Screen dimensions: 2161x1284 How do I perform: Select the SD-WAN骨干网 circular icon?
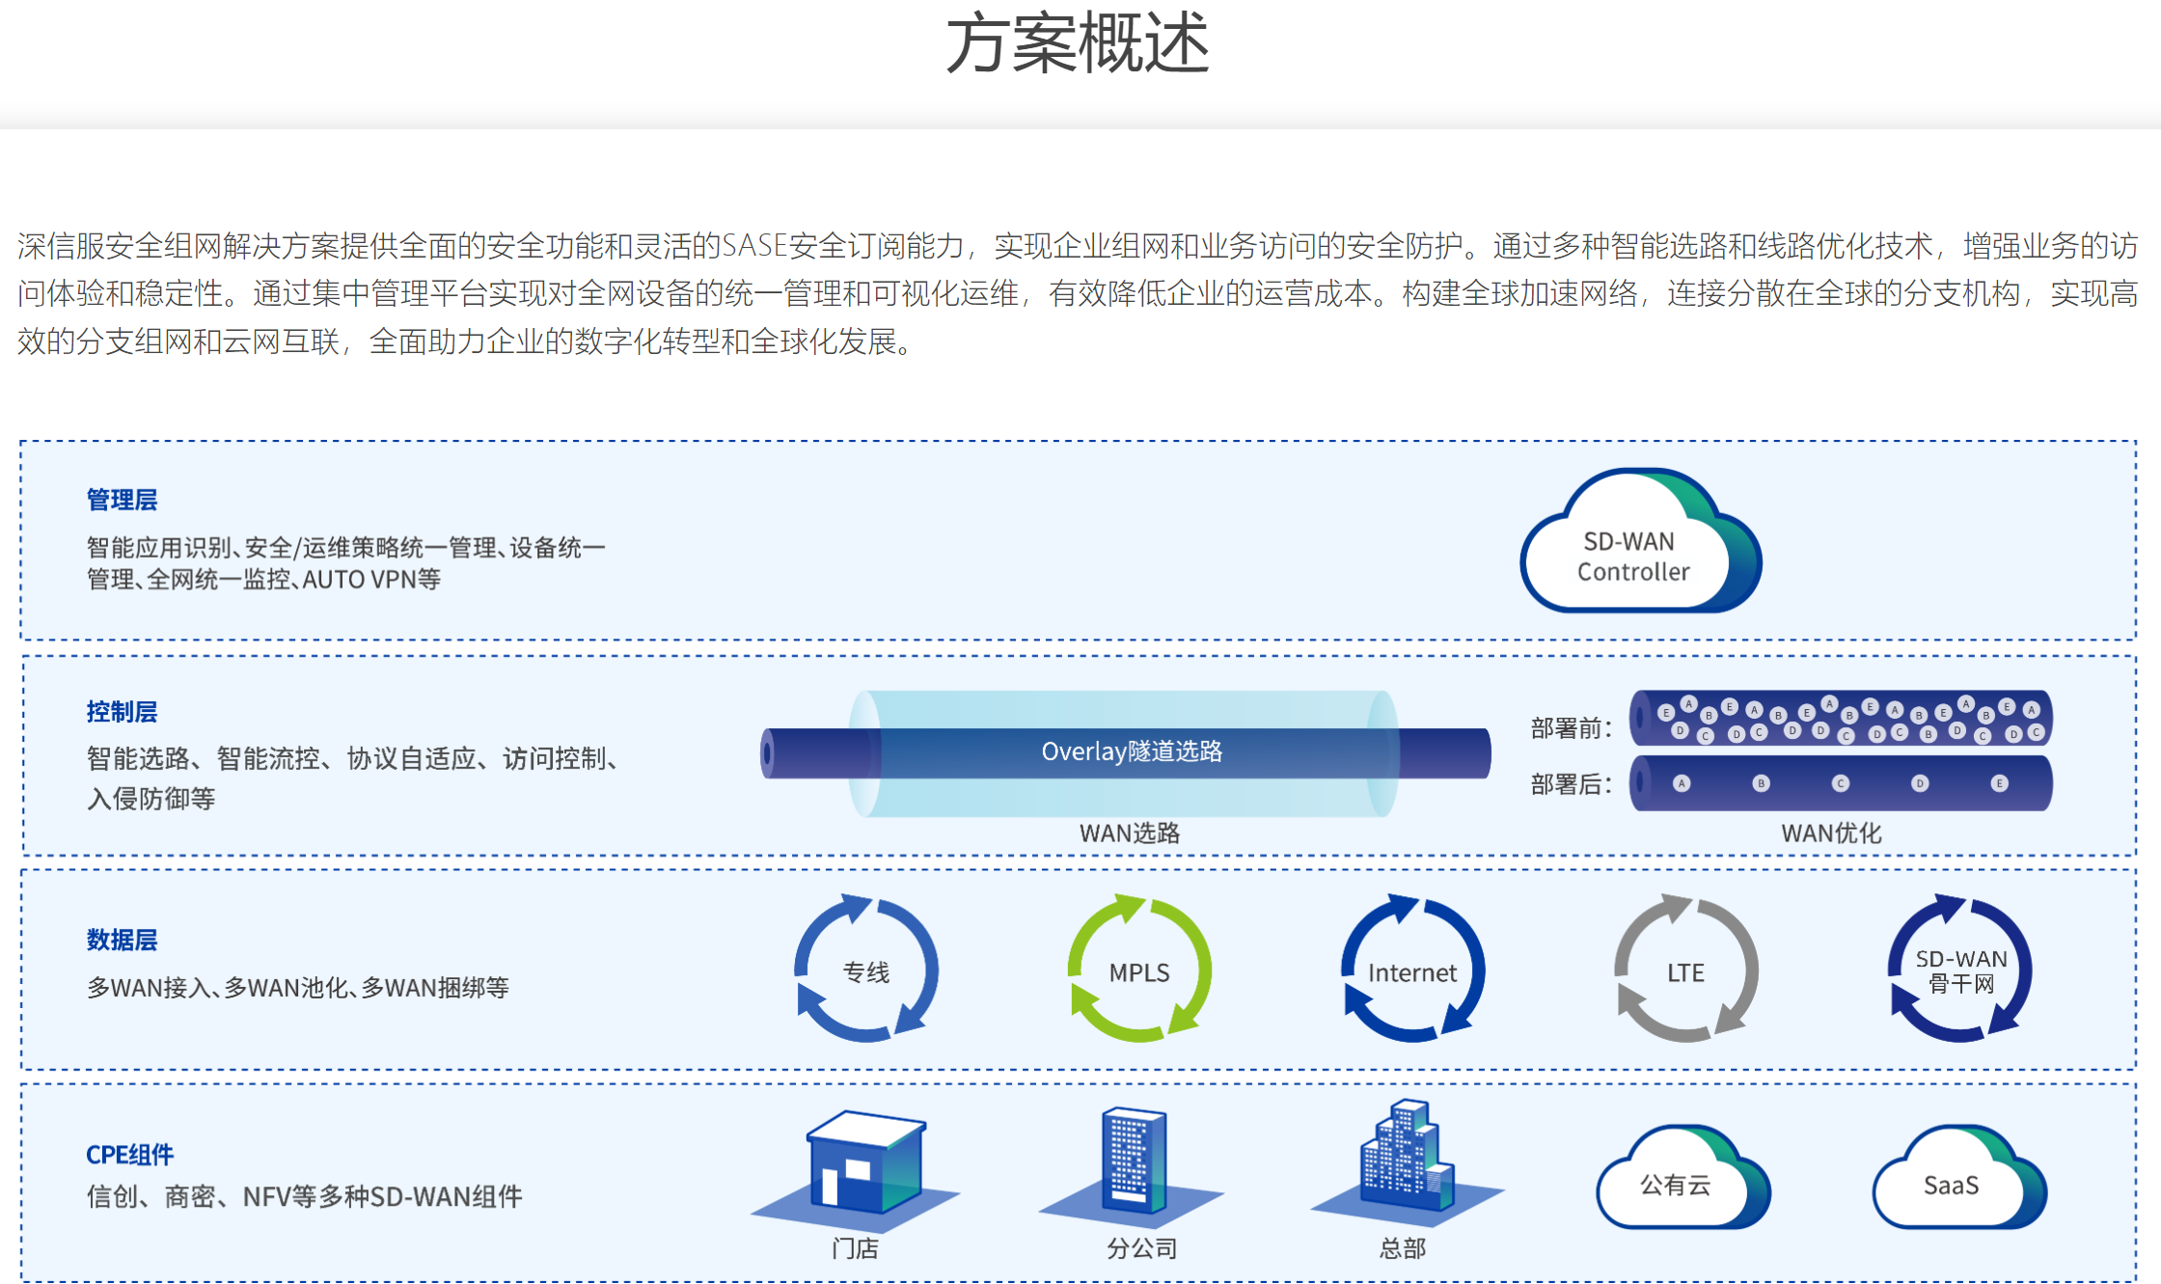[x=1960, y=969]
